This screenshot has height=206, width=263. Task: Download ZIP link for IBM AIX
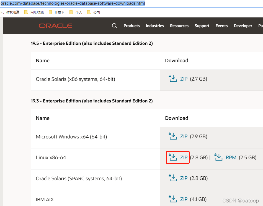[184, 199]
